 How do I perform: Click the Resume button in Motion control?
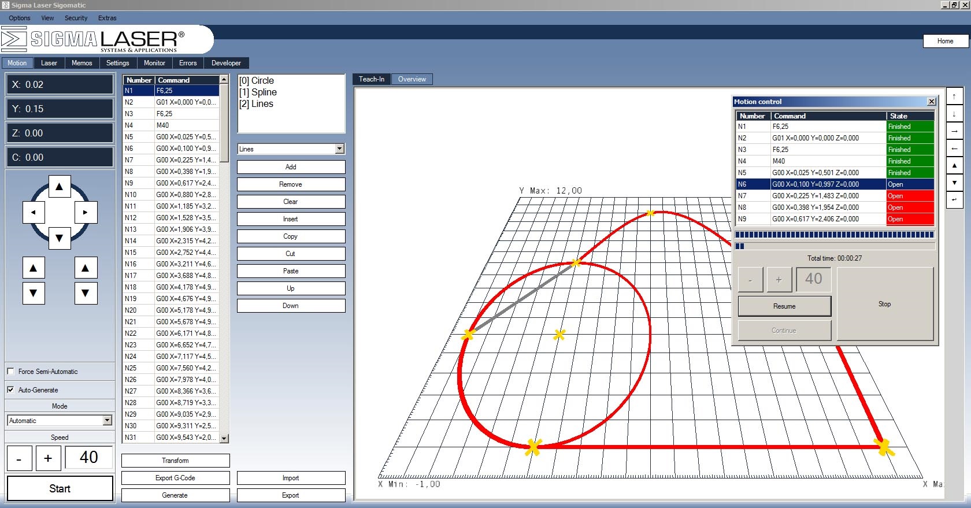pyautogui.click(x=784, y=306)
